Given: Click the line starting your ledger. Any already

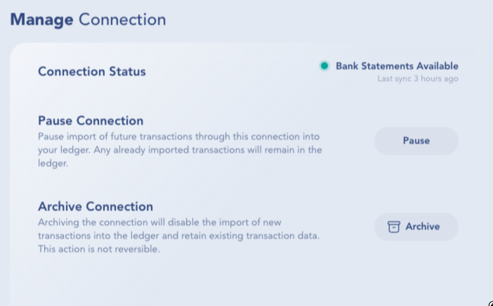Looking at the screenshot, I should click(x=180, y=150).
